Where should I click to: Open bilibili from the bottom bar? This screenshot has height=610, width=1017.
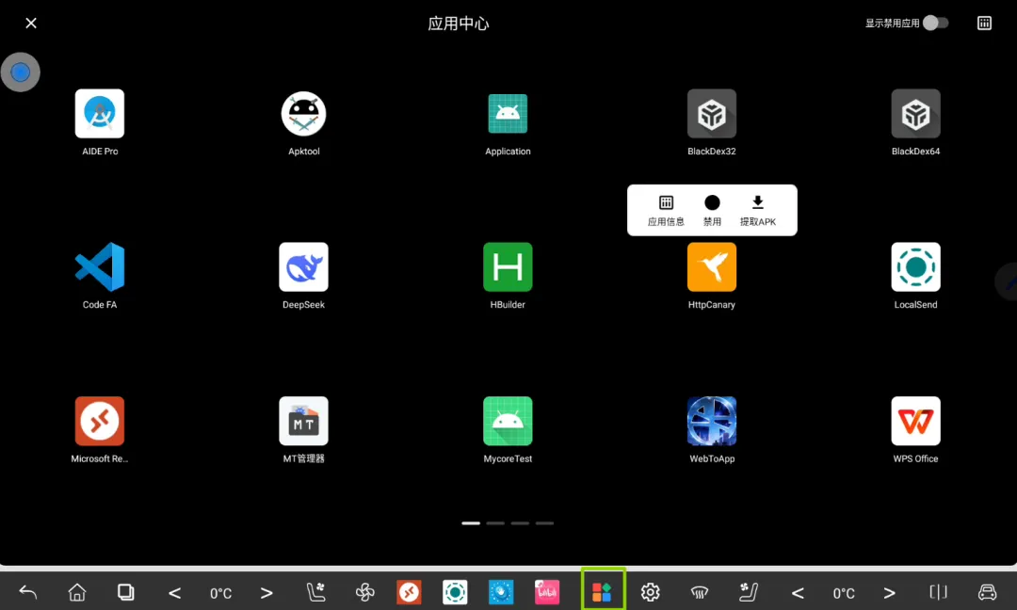pyautogui.click(x=547, y=592)
